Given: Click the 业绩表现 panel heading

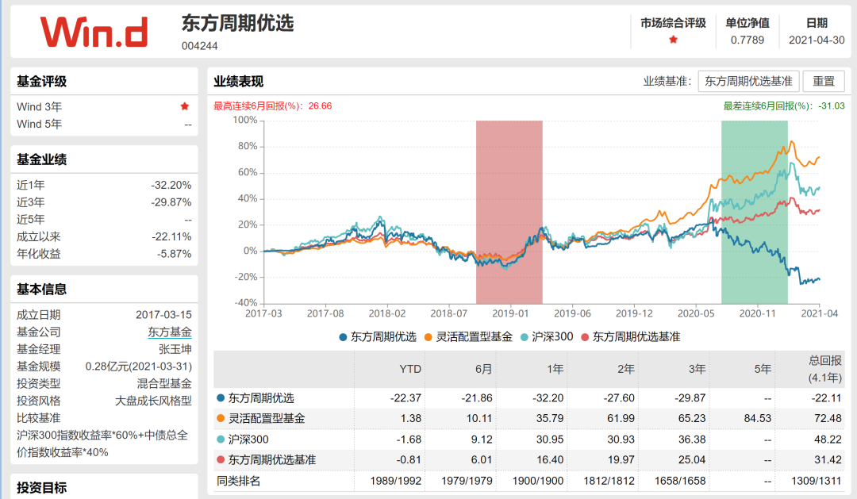Looking at the screenshot, I should [238, 82].
